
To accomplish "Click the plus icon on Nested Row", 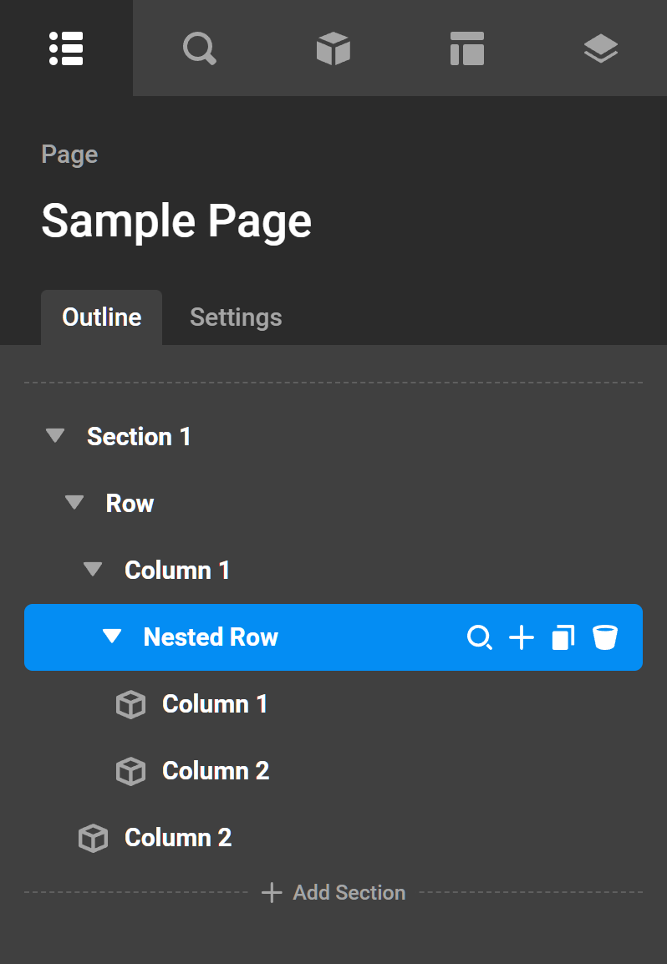I will 522,638.
